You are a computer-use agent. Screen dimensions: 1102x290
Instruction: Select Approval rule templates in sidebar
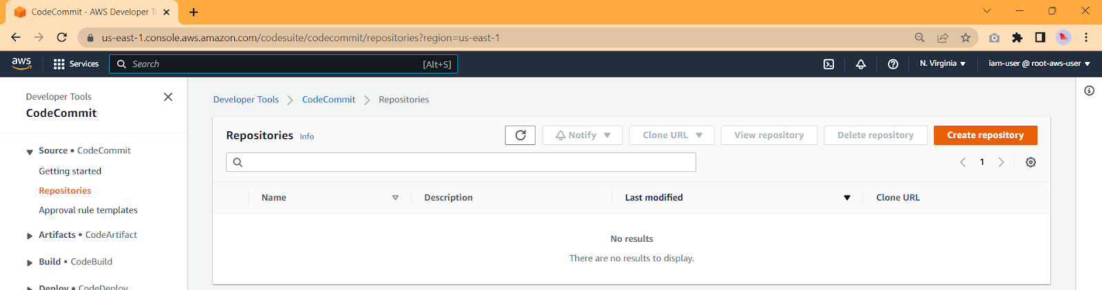click(88, 210)
